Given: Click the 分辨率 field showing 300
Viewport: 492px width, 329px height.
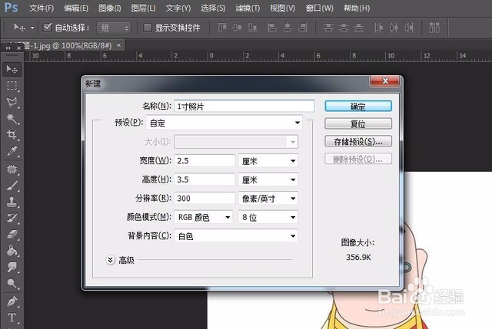Looking at the screenshot, I should pyautogui.click(x=204, y=199).
